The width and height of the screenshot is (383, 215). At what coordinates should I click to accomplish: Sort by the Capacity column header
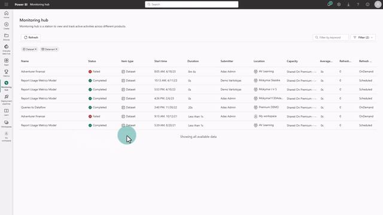click(292, 61)
